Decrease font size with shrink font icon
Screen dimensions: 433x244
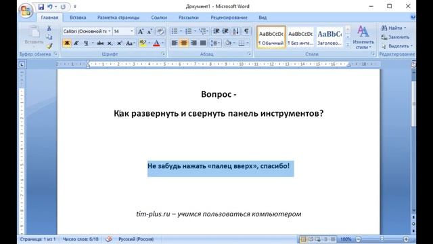[x=150, y=31]
